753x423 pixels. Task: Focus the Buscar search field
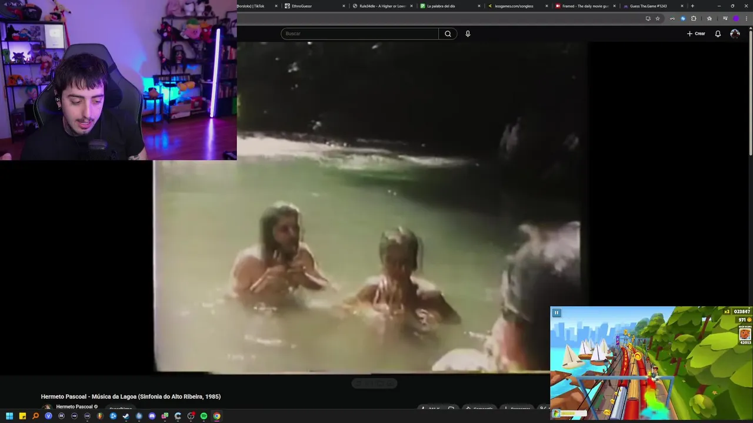point(359,33)
